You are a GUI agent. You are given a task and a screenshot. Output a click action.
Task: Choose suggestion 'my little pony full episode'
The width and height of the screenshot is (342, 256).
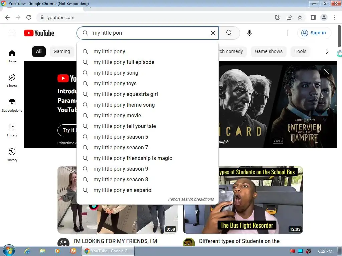click(x=148, y=62)
